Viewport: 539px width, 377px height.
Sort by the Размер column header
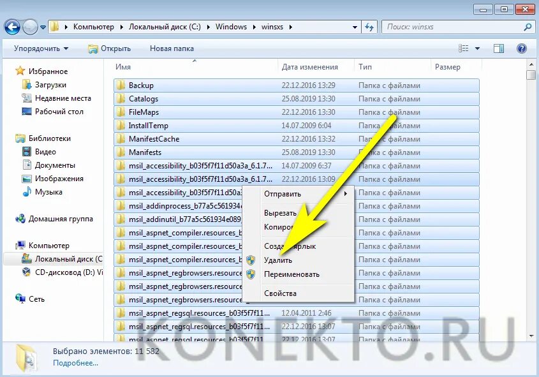coord(448,67)
